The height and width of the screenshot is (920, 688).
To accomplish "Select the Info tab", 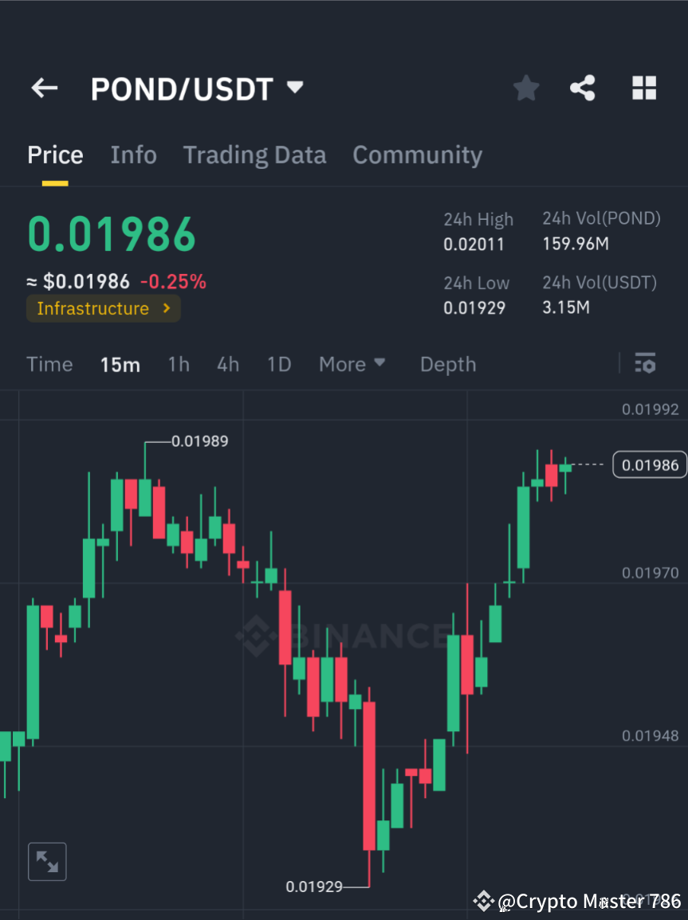I will 133,155.
